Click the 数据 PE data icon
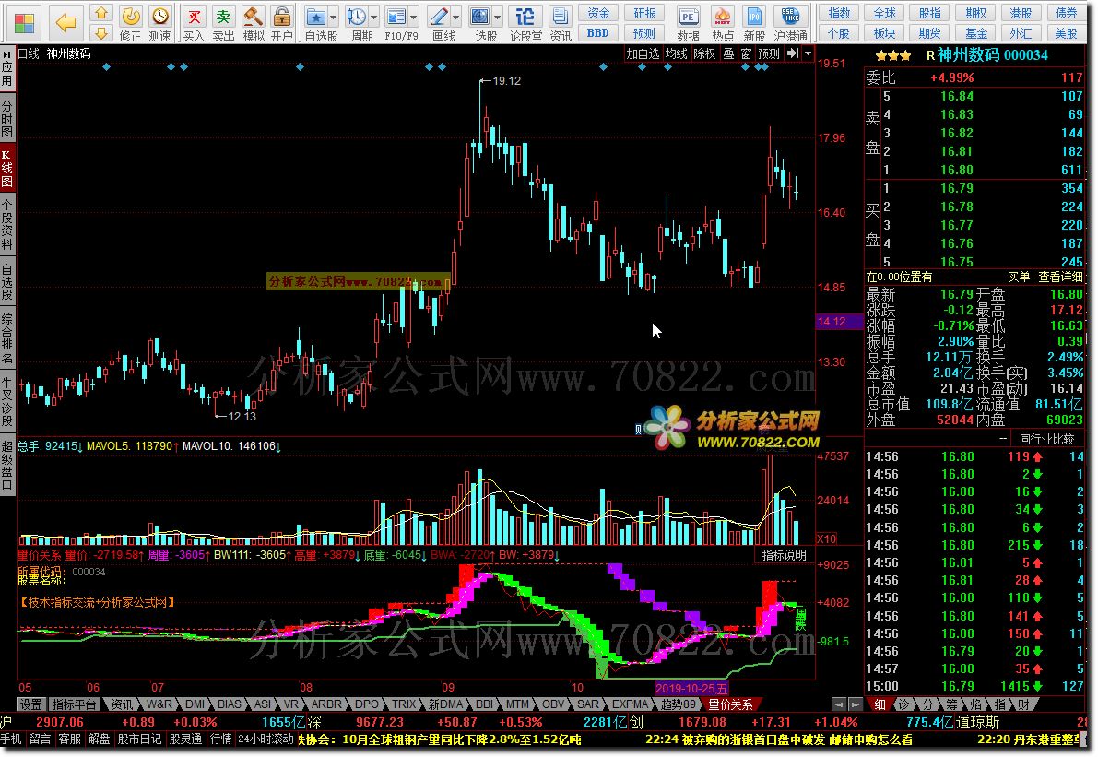1098x757 pixels. tap(689, 17)
